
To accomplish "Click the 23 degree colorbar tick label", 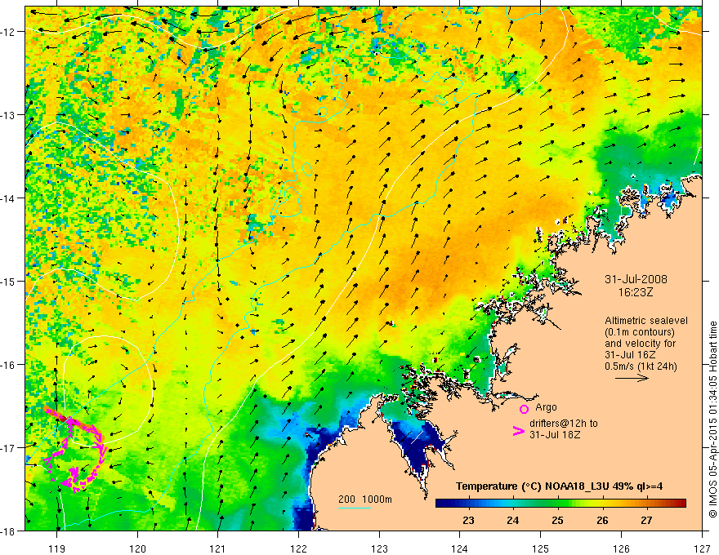I will tap(468, 521).
